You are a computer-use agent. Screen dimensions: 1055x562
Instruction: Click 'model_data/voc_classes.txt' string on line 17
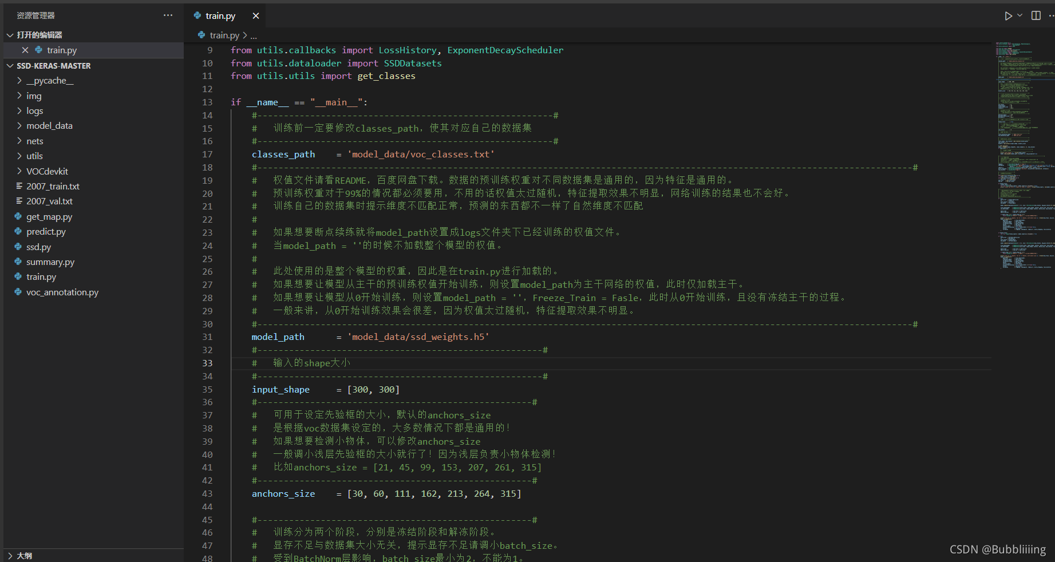coord(421,155)
